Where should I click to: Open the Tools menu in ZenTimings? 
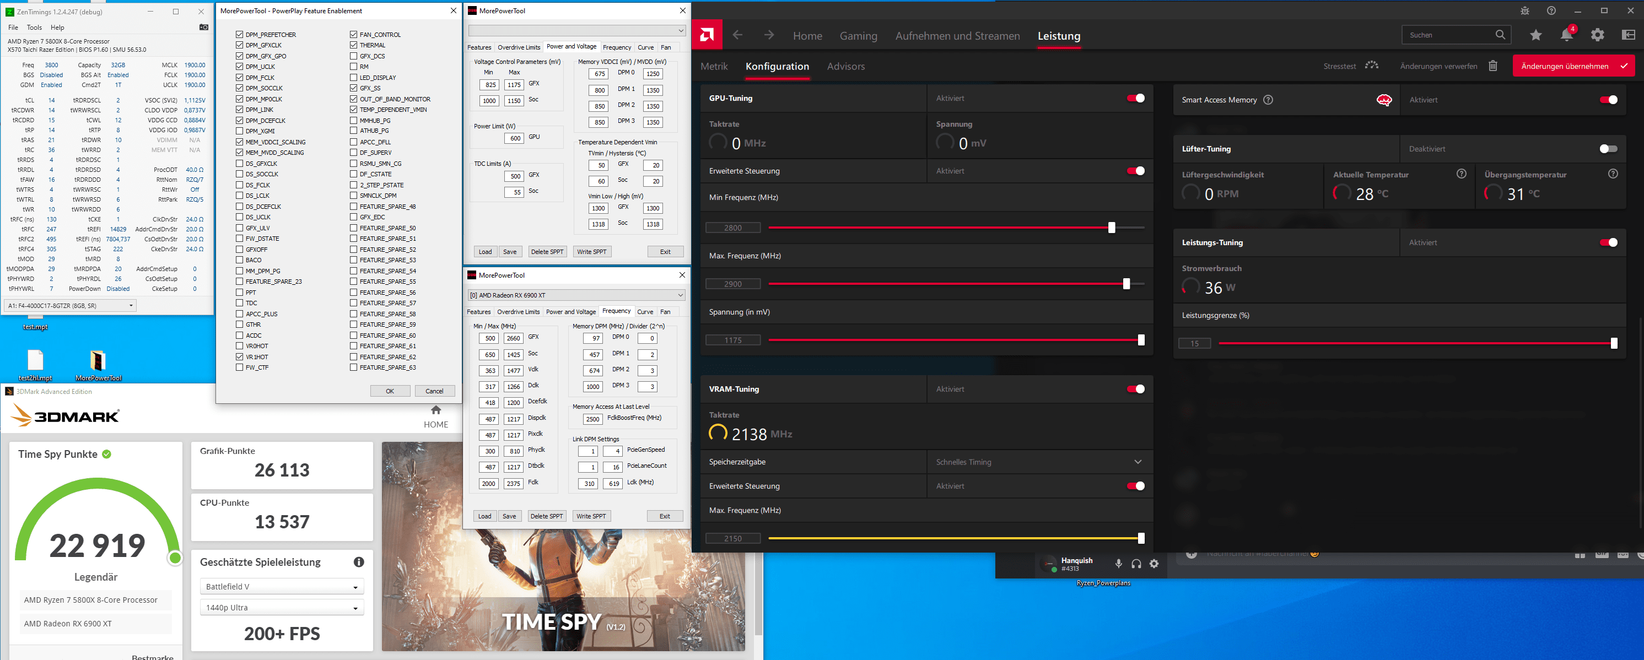(x=34, y=28)
